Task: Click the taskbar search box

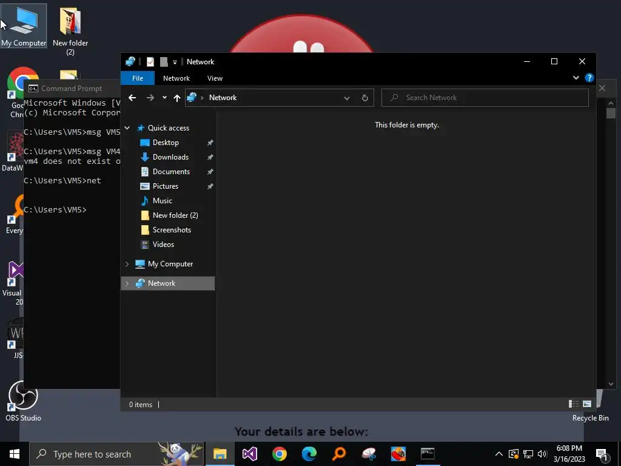Action: pos(117,454)
